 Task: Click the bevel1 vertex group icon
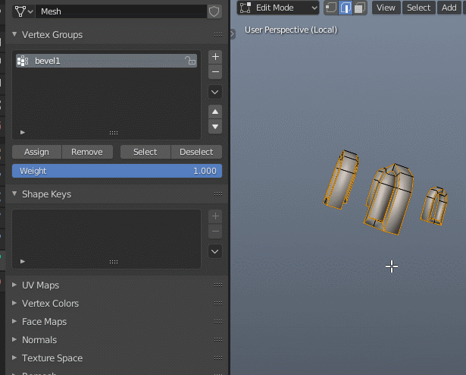coord(23,61)
